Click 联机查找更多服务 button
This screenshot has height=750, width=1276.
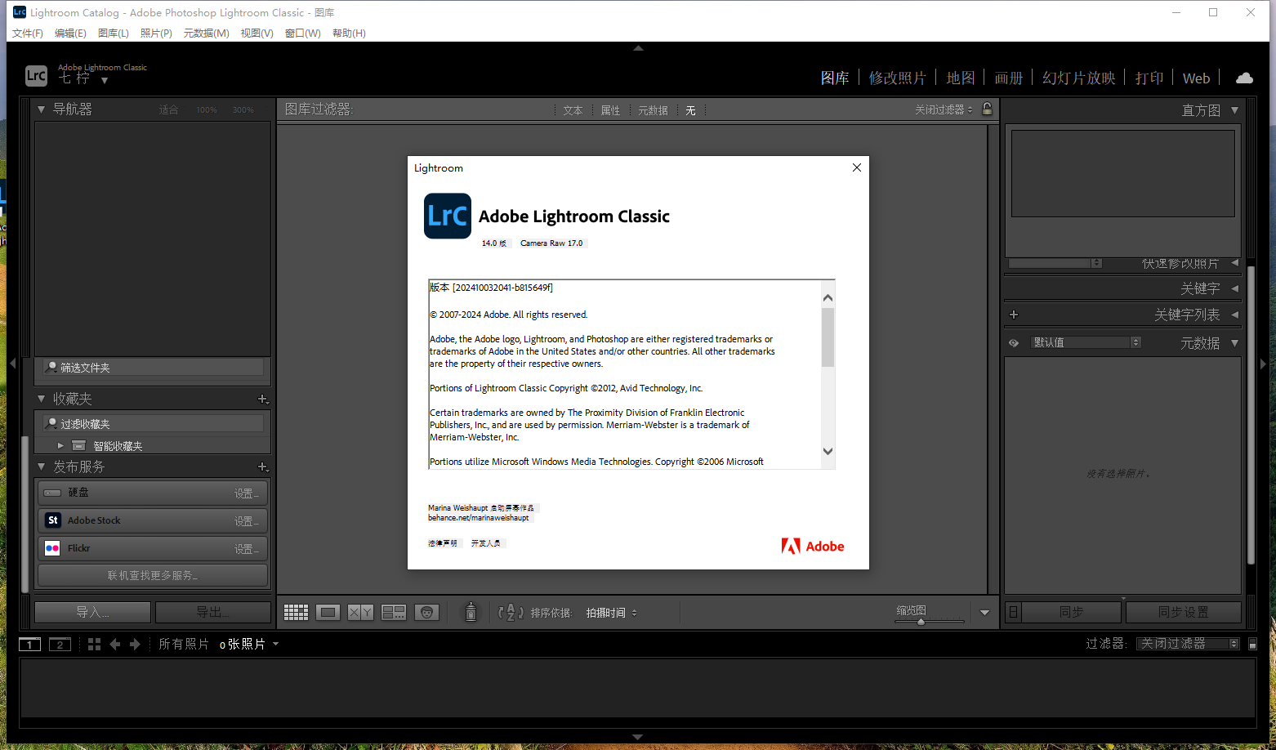pyautogui.click(x=153, y=575)
